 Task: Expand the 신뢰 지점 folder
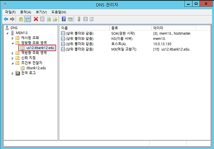click(12, 59)
